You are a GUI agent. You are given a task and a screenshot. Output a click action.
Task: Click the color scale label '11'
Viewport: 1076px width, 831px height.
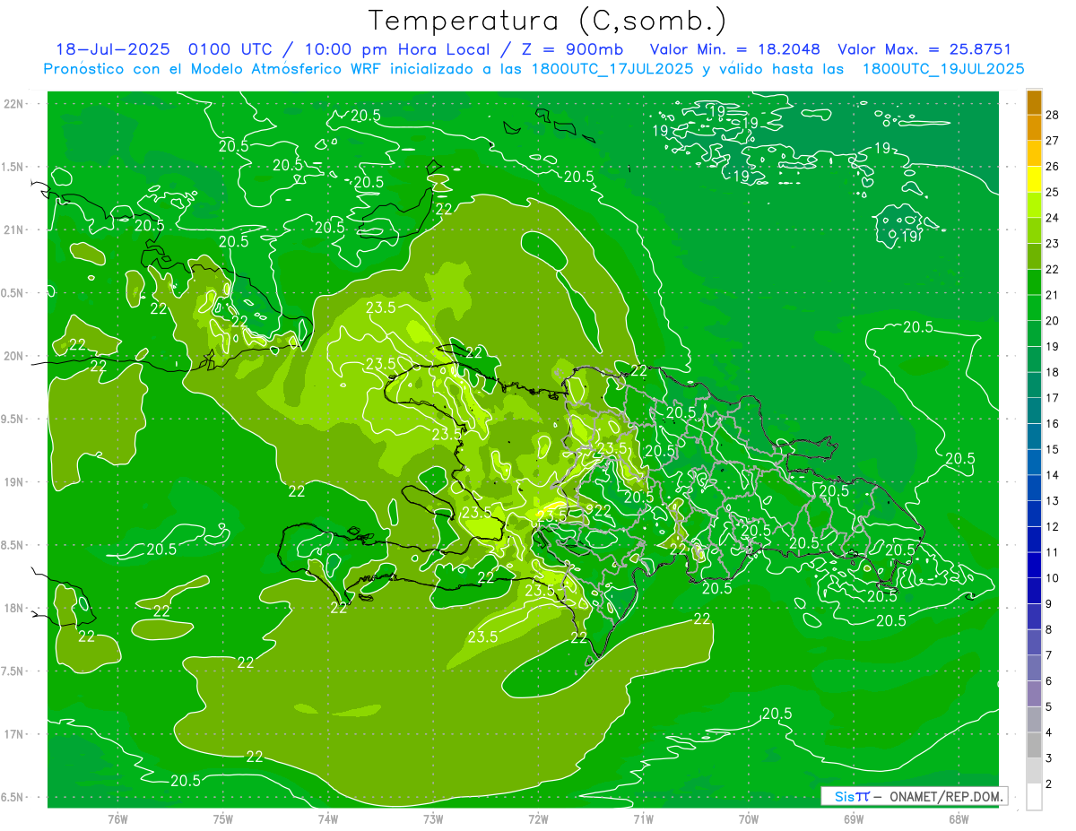point(1053,552)
